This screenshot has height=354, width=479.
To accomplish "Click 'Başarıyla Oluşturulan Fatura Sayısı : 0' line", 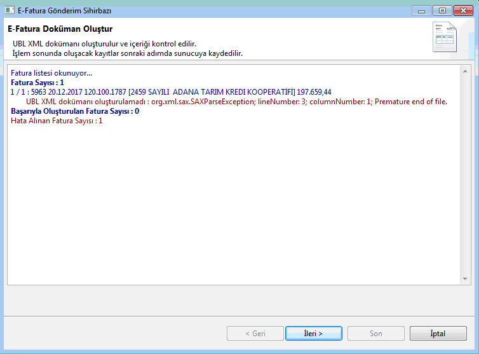I will point(75,111).
